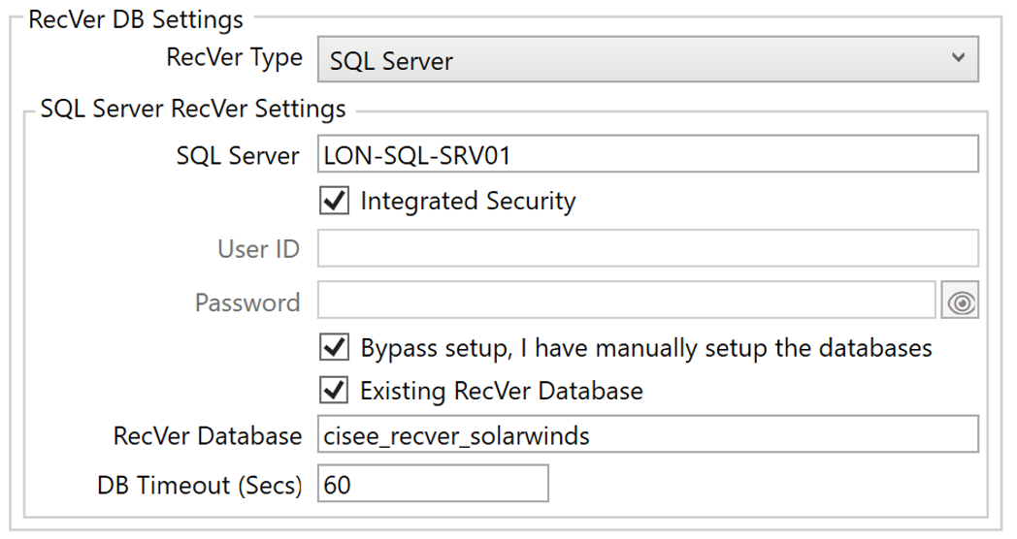
Task: Click the RecVer Database name field
Action: [x=647, y=434]
